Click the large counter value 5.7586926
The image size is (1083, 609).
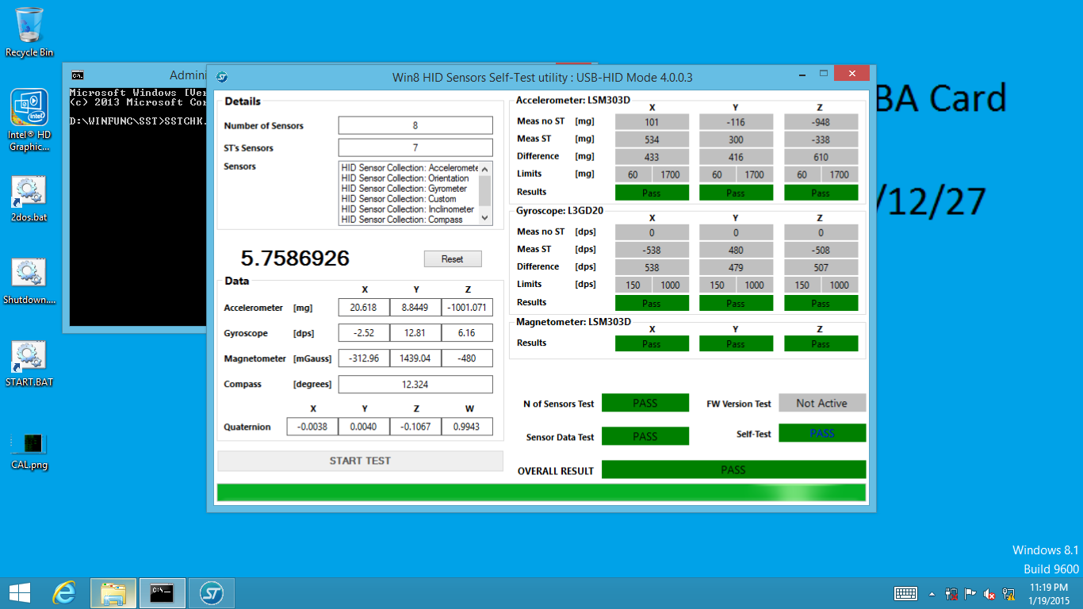tap(295, 259)
